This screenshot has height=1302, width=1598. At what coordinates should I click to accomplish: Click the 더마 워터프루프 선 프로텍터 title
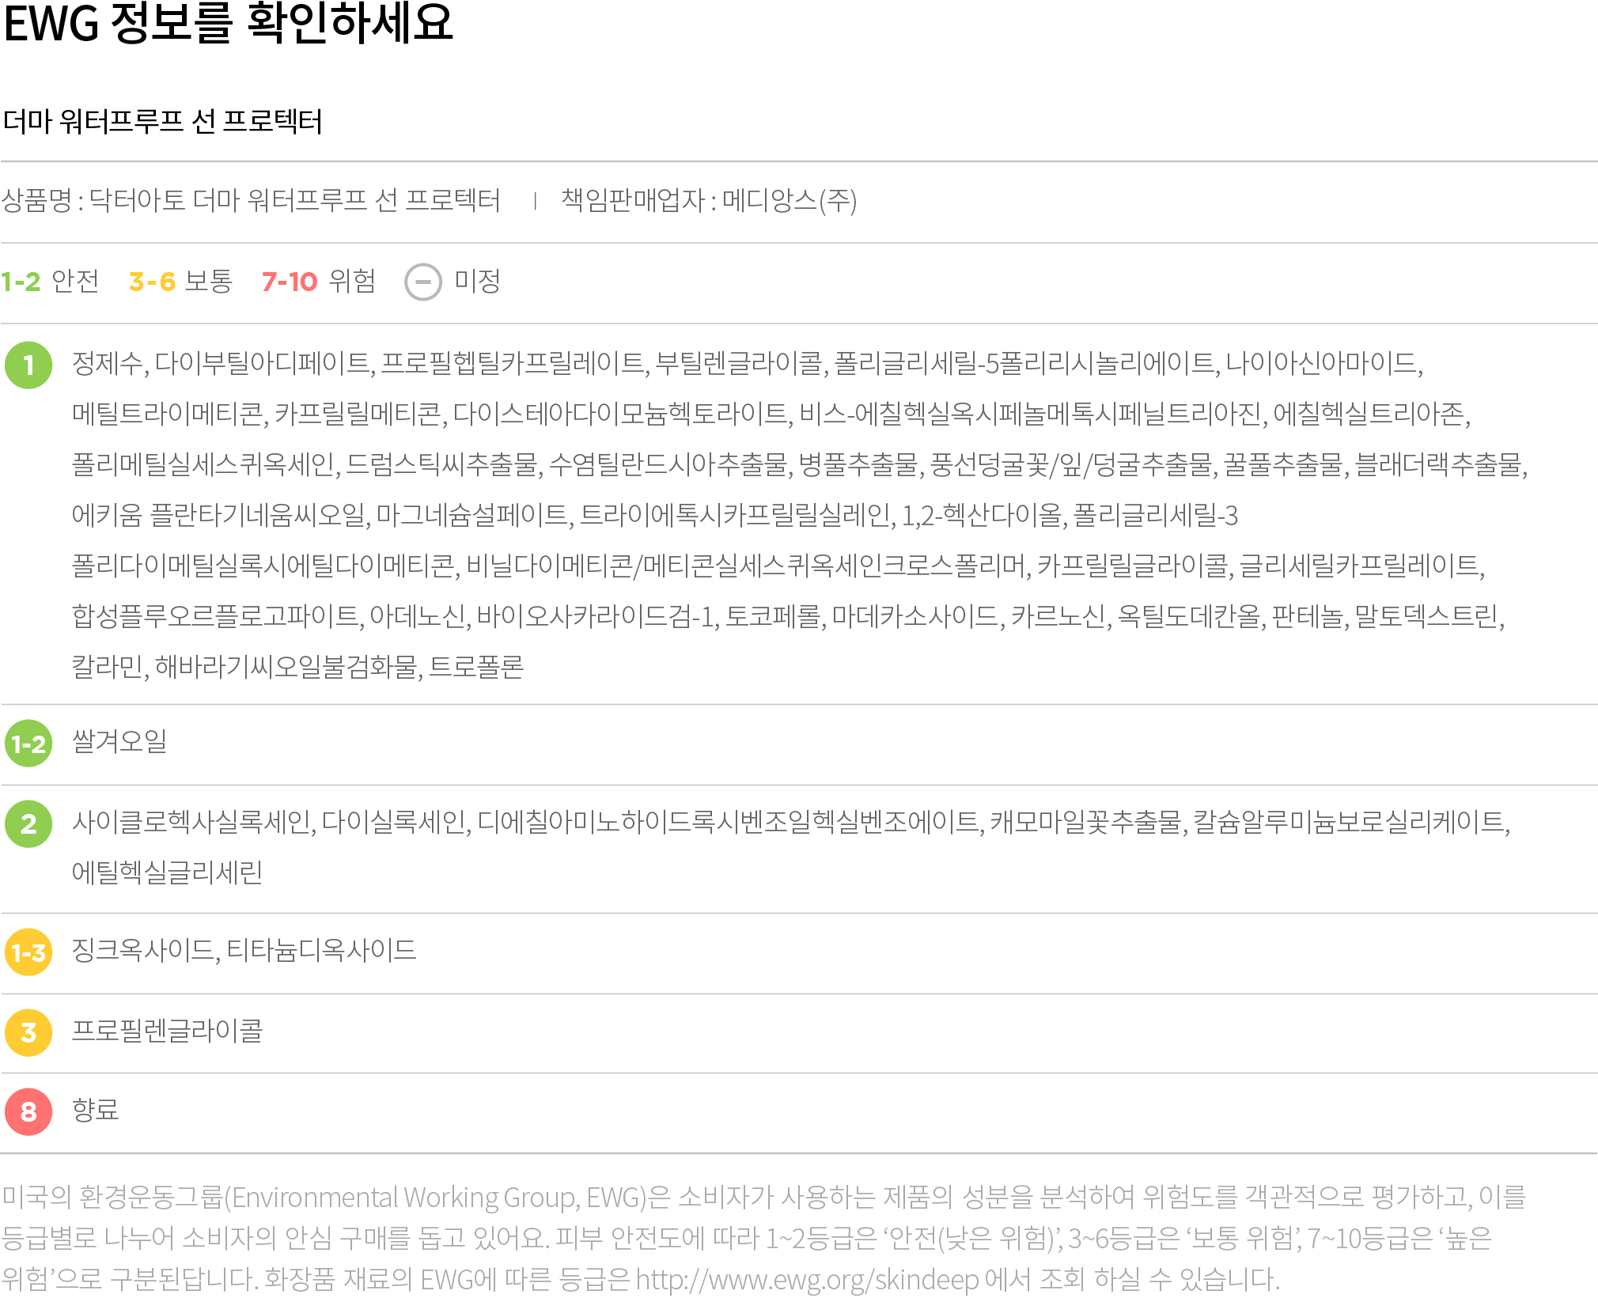click(163, 121)
